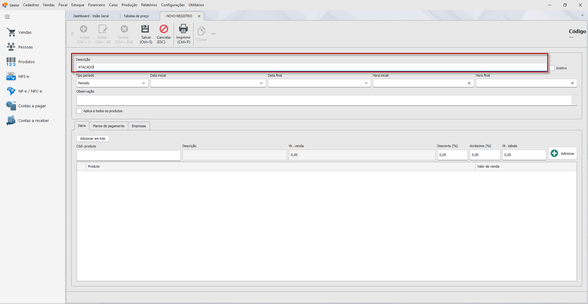Tick the Inativo checkbox
588x304 pixels.
[x=552, y=68]
